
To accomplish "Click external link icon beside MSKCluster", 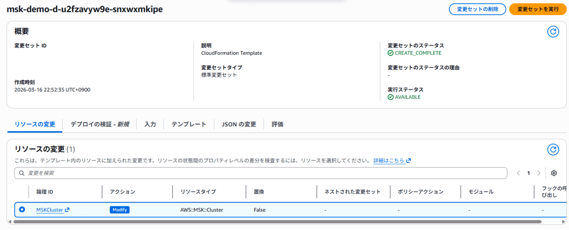I will (x=67, y=210).
